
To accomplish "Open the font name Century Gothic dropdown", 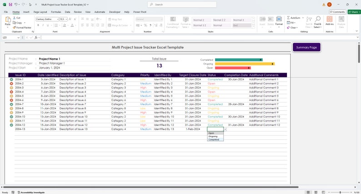I will [58, 19].
